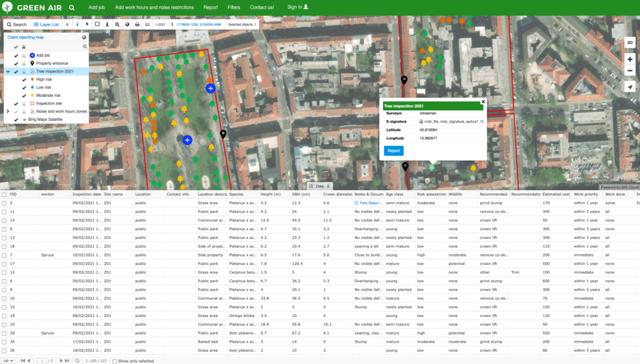Image resolution: width=640 pixels, height=364 pixels.
Task: Toggle the Bing Maps Satellite layer checkbox
Action: [x=16, y=119]
